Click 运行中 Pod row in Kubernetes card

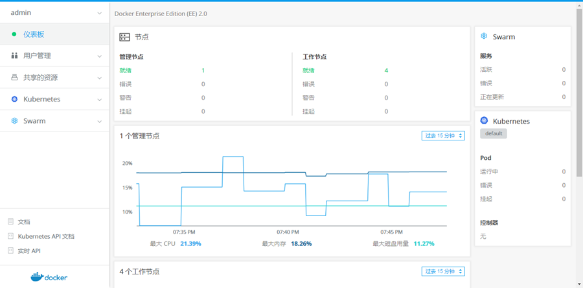click(523, 172)
